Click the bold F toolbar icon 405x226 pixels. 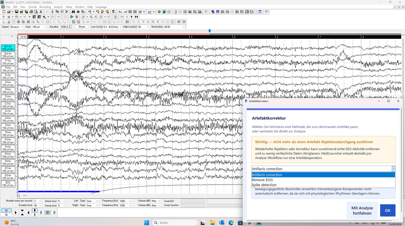158,22
